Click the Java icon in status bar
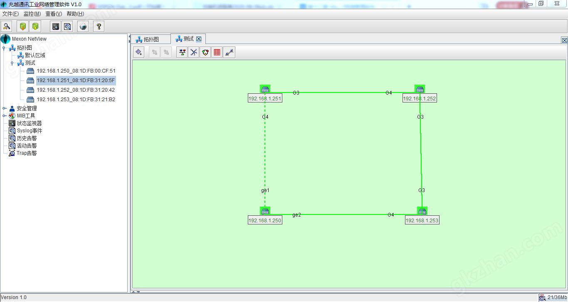 coord(542,297)
